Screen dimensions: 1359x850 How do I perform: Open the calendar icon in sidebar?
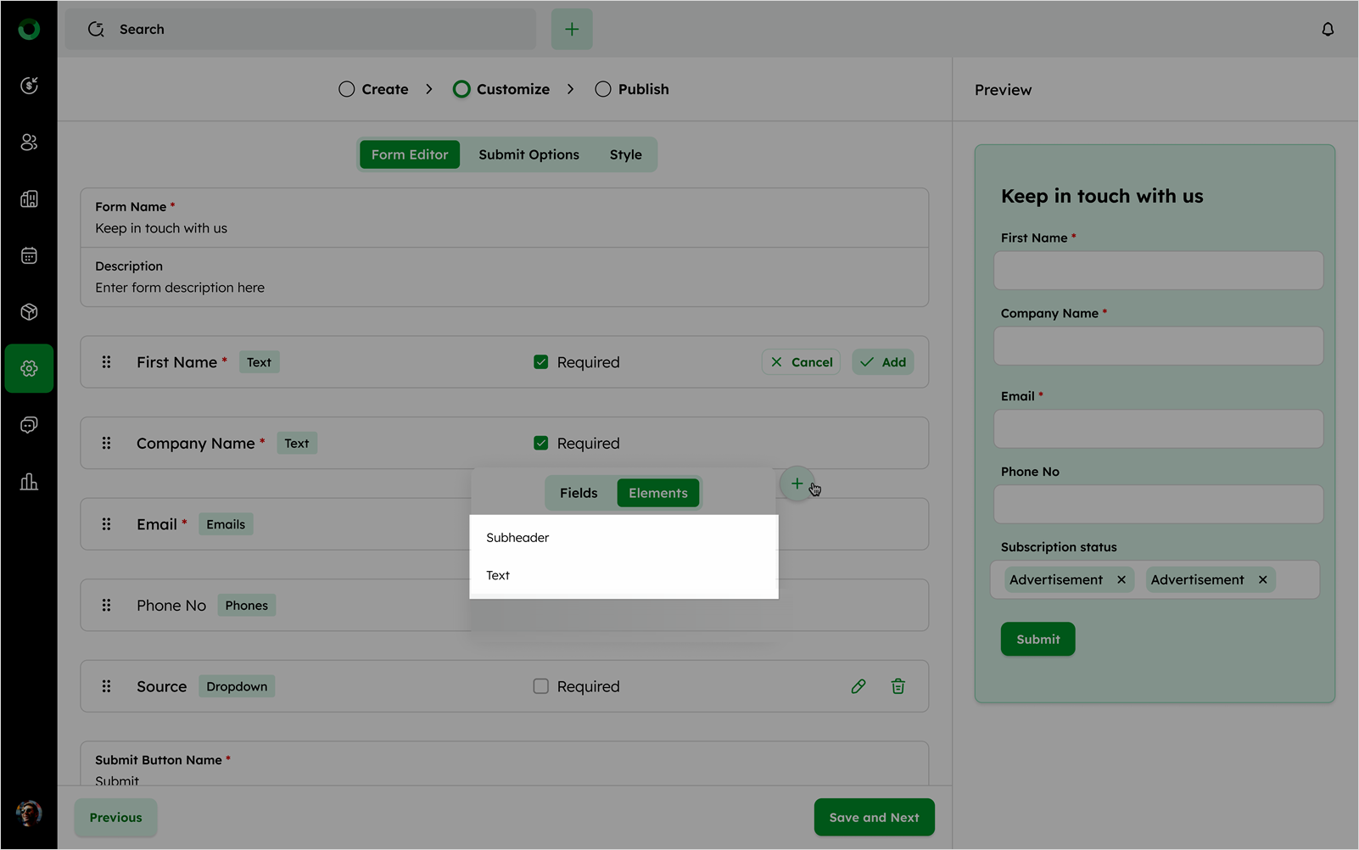(29, 255)
